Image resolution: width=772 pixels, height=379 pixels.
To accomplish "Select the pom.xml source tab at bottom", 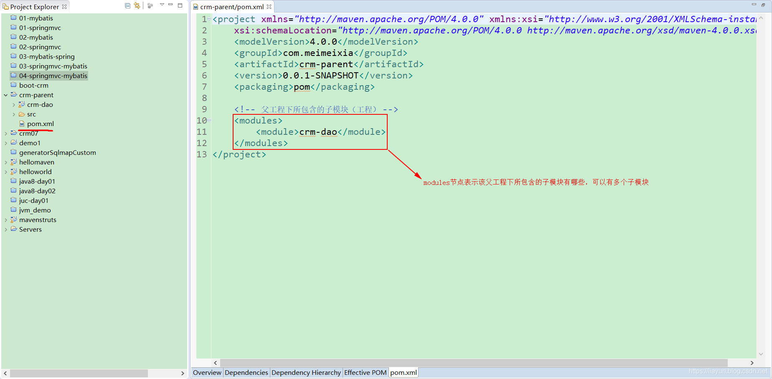I will pyautogui.click(x=404, y=372).
